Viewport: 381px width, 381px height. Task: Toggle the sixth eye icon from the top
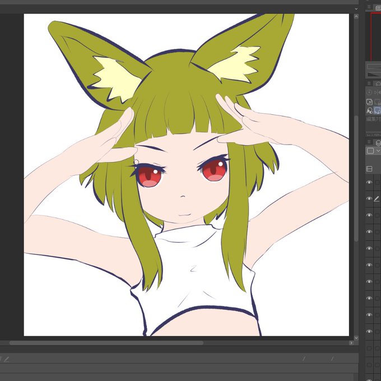point(369,265)
